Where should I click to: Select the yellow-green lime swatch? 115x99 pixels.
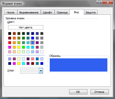(19, 43)
